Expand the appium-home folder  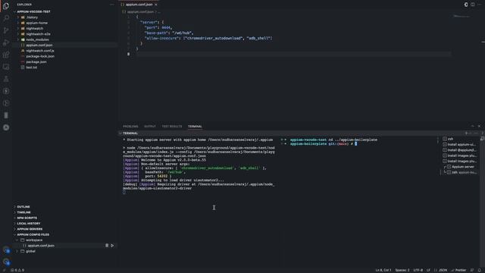[65, 23]
